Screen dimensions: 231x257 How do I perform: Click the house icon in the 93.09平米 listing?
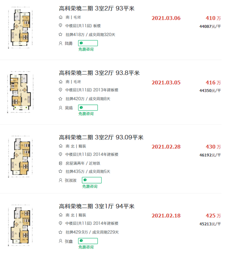(61, 146)
